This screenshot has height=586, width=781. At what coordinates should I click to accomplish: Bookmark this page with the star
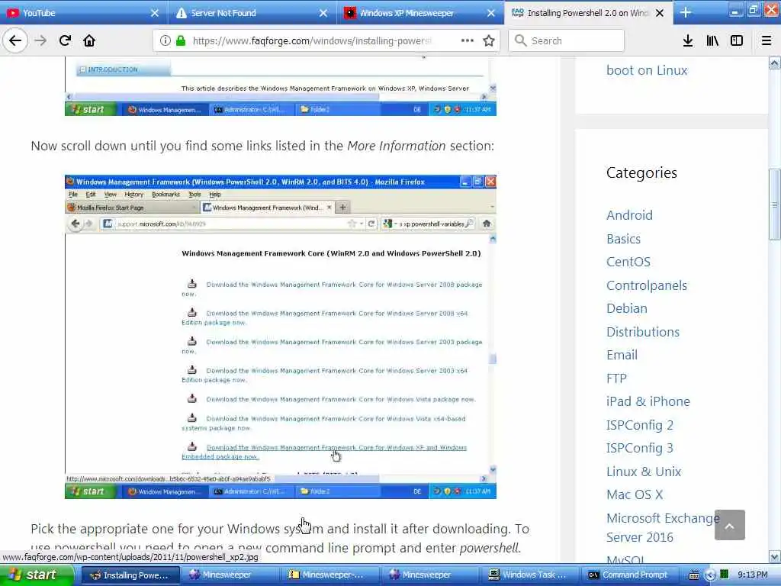click(x=489, y=40)
